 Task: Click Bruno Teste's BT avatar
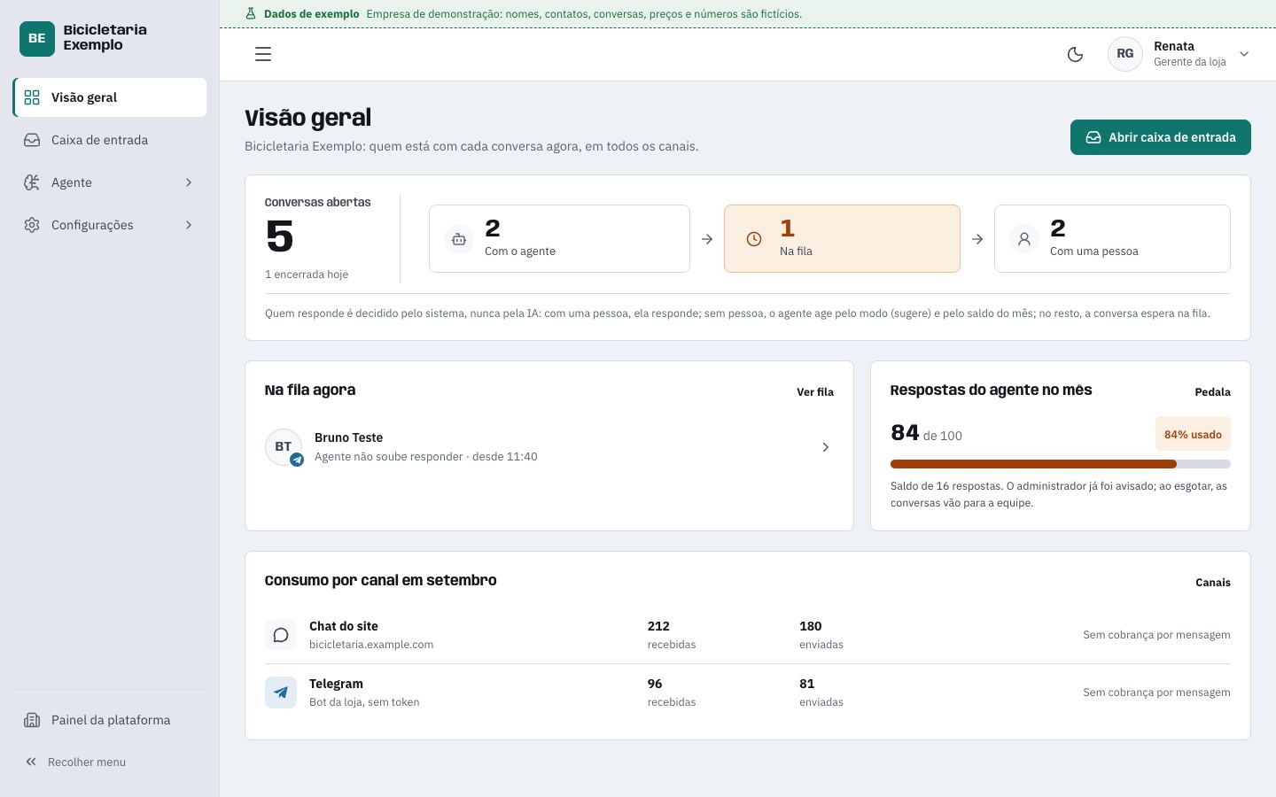(284, 447)
